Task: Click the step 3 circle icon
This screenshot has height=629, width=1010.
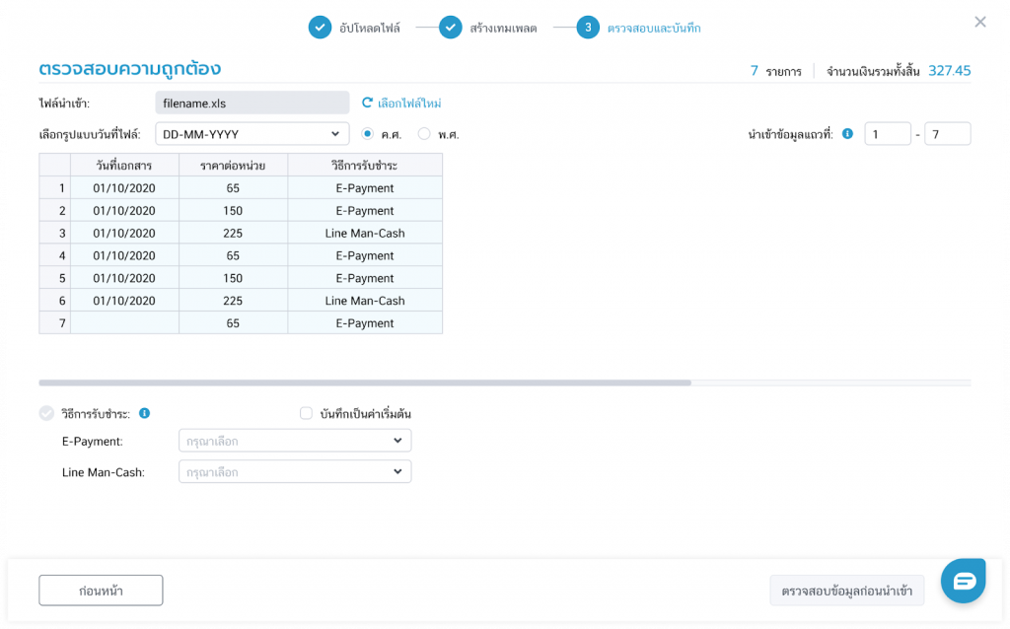Action: pyautogui.click(x=588, y=28)
